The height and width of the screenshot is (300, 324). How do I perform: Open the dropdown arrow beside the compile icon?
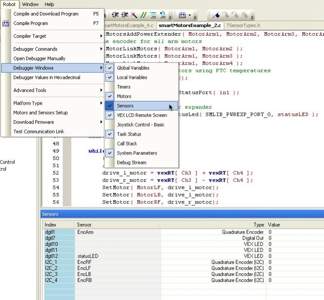click(x=190, y=15)
